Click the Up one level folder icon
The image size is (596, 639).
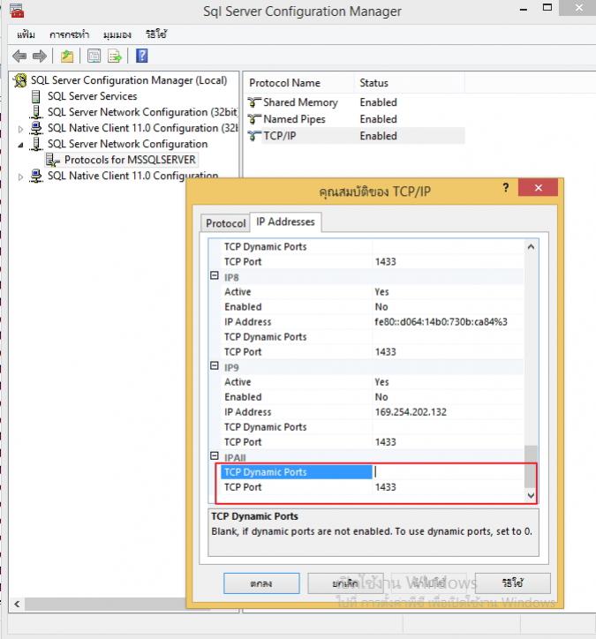coord(67,56)
